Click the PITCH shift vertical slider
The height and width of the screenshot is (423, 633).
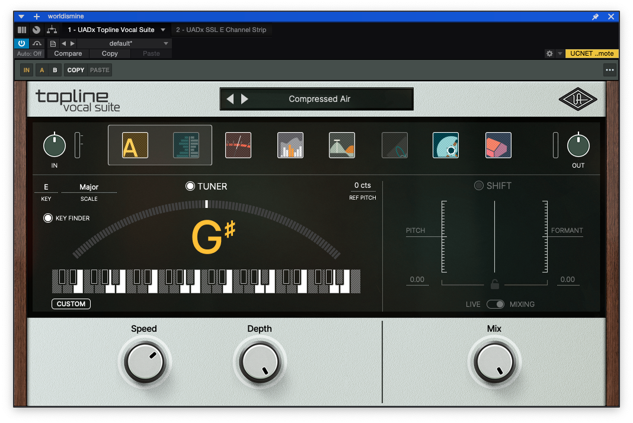coord(444,236)
